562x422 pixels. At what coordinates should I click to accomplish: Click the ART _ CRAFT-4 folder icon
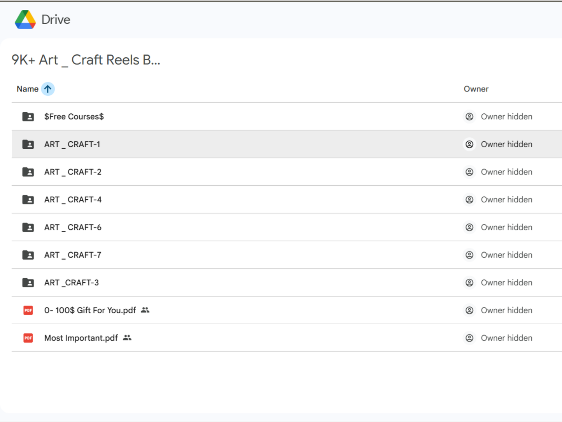pyautogui.click(x=28, y=199)
